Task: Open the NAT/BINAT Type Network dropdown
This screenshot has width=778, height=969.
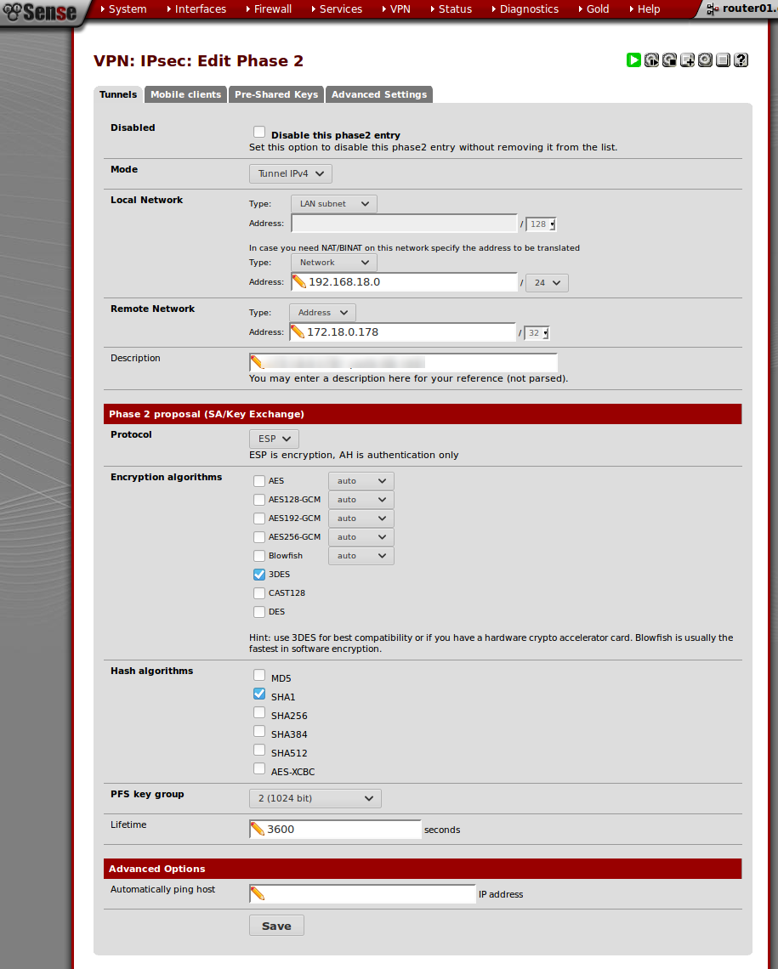Action: [333, 263]
